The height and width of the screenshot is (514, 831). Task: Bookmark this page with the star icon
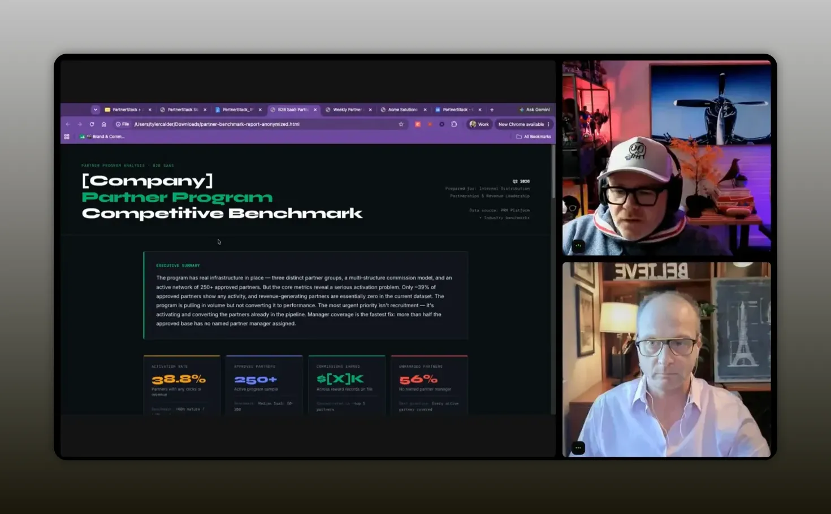pyautogui.click(x=401, y=124)
